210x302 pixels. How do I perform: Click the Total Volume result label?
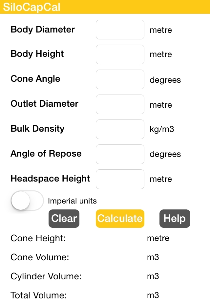pos(38,295)
